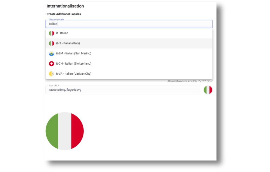Choose "it-VA - Italian (Vatican City)" locale

(73, 73)
